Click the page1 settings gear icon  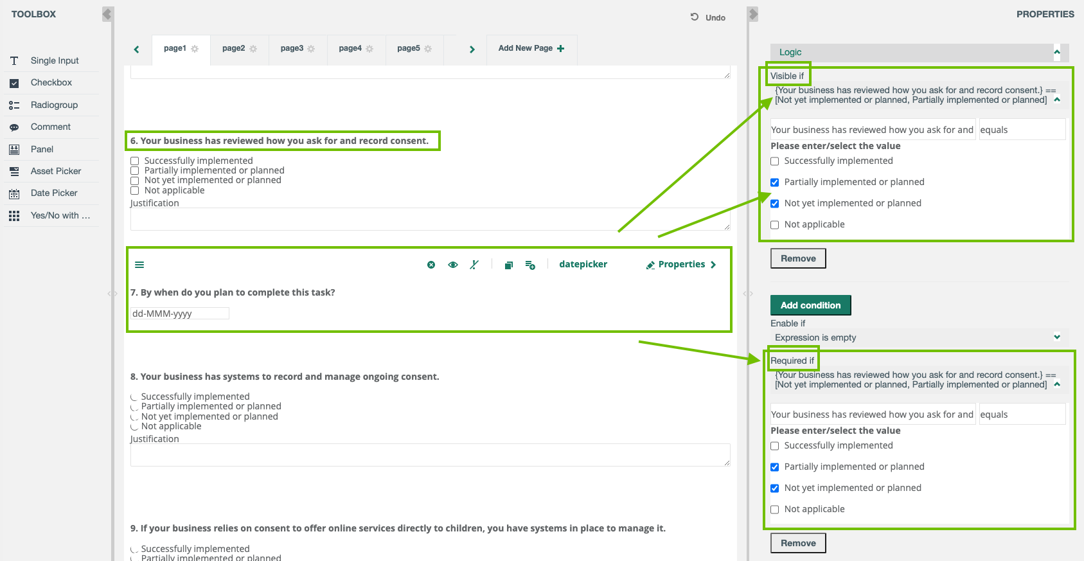[x=195, y=49]
